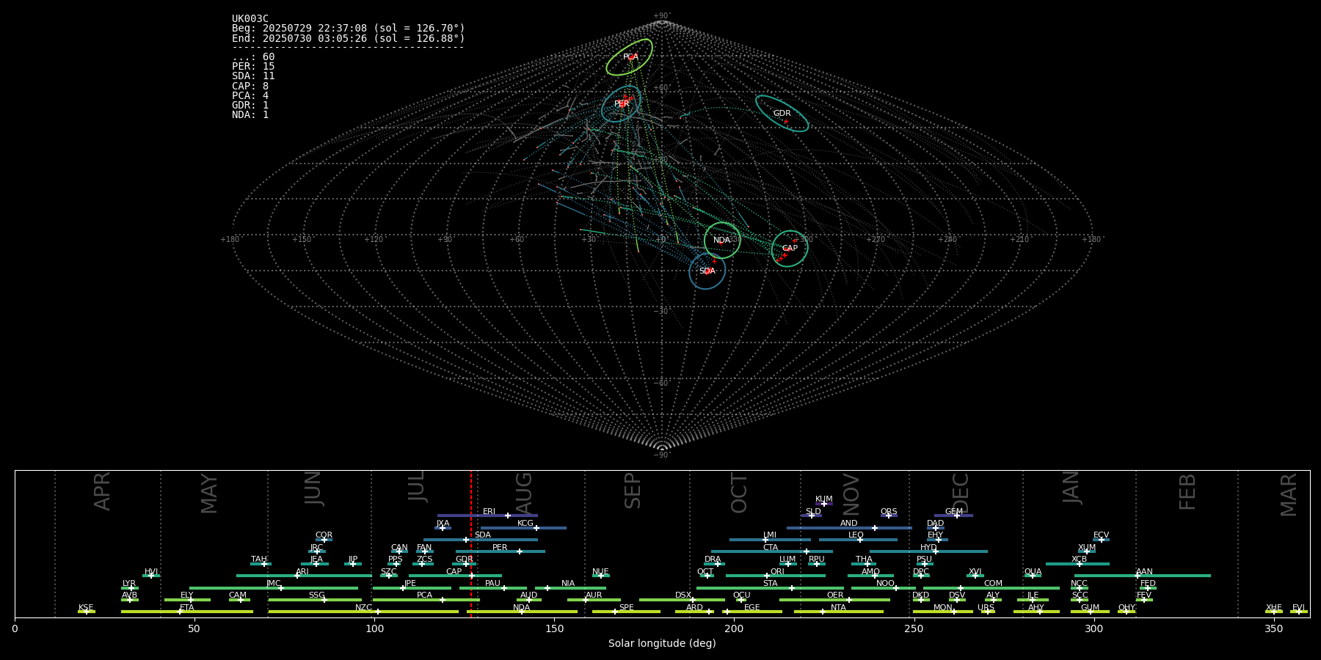
Task: Click the JMC shower bar in timeline
Action: click(x=274, y=587)
